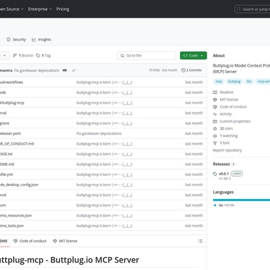Open the 2 Commits history
The width and height of the screenshot is (270, 270).
tap(192, 70)
